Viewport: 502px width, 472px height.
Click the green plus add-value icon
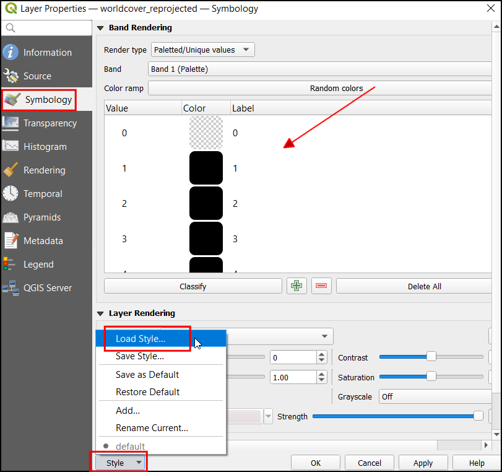297,286
